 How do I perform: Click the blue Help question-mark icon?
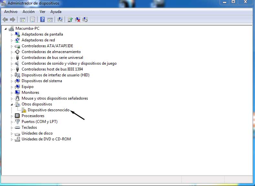click(42, 19)
